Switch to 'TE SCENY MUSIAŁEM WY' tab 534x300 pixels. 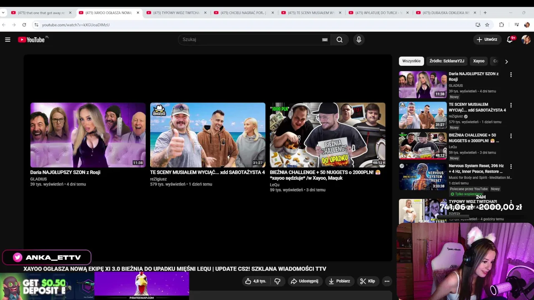[311, 12]
